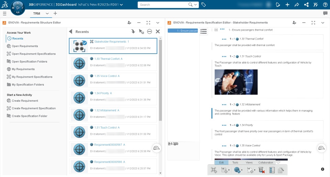Screen dimensions: 330x177
Task: Select the '1 - Ensure passen' tree item
Action: (183, 31)
